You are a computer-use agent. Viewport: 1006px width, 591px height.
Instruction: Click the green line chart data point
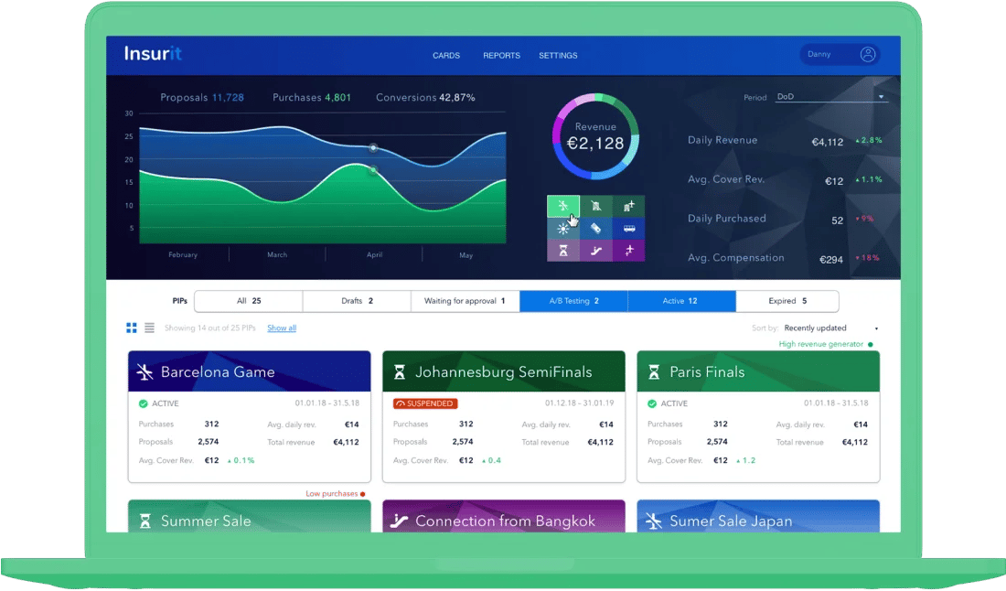[x=373, y=170]
